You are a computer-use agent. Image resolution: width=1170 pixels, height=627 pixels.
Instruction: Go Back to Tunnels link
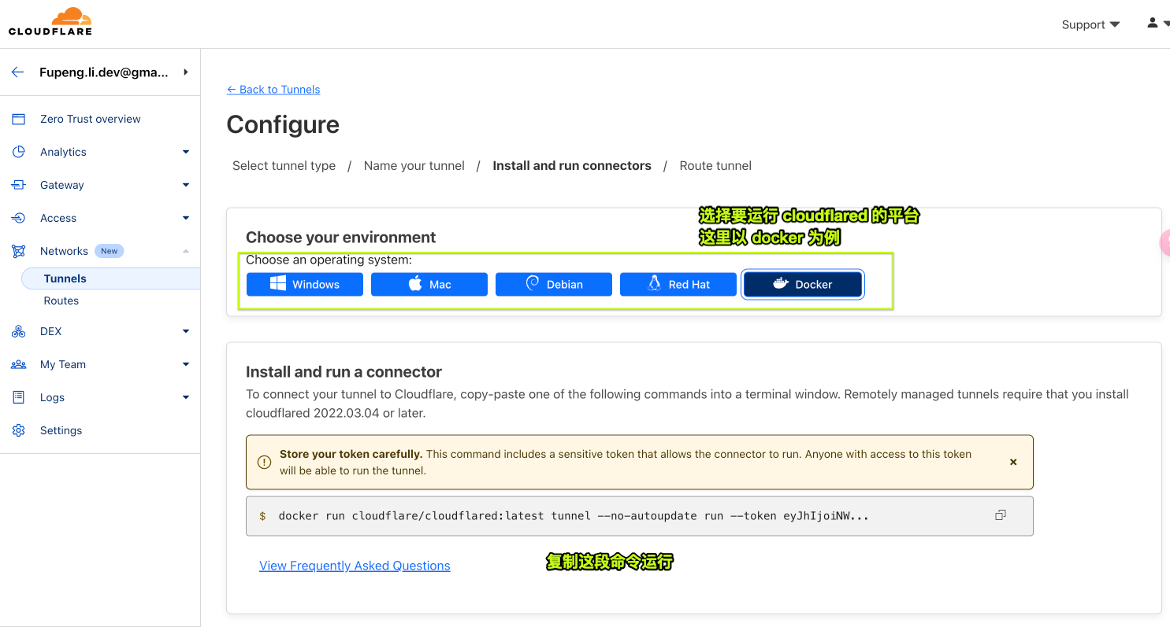pyautogui.click(x=273, y=89)
